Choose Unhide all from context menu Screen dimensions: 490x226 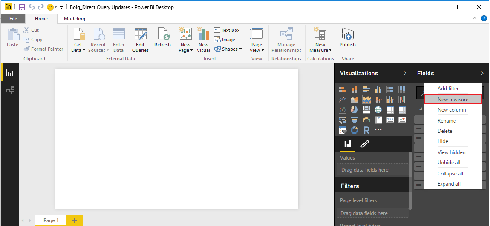pyautogui.click(x=453, y=162)
